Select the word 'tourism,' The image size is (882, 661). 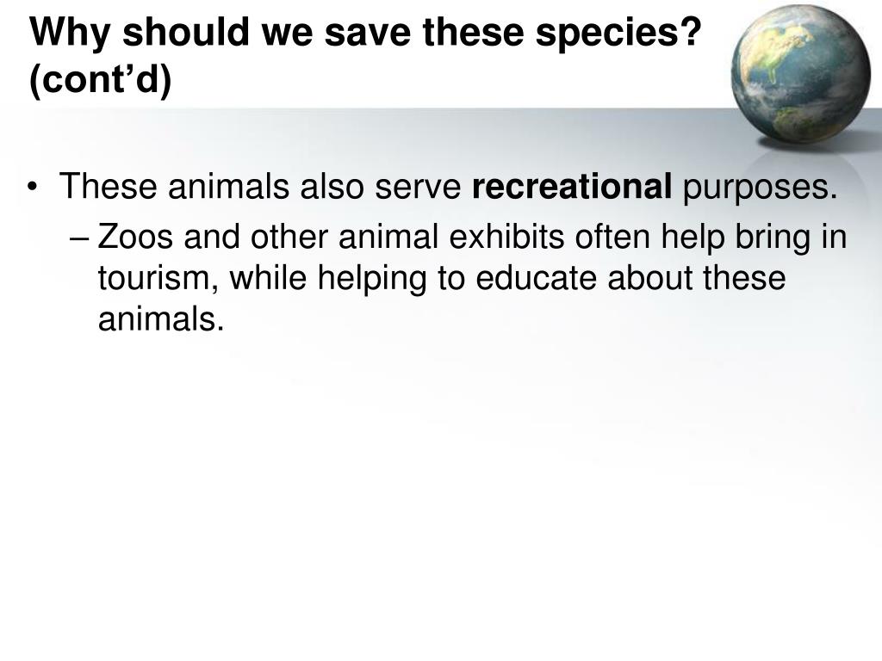coord(158,280)
